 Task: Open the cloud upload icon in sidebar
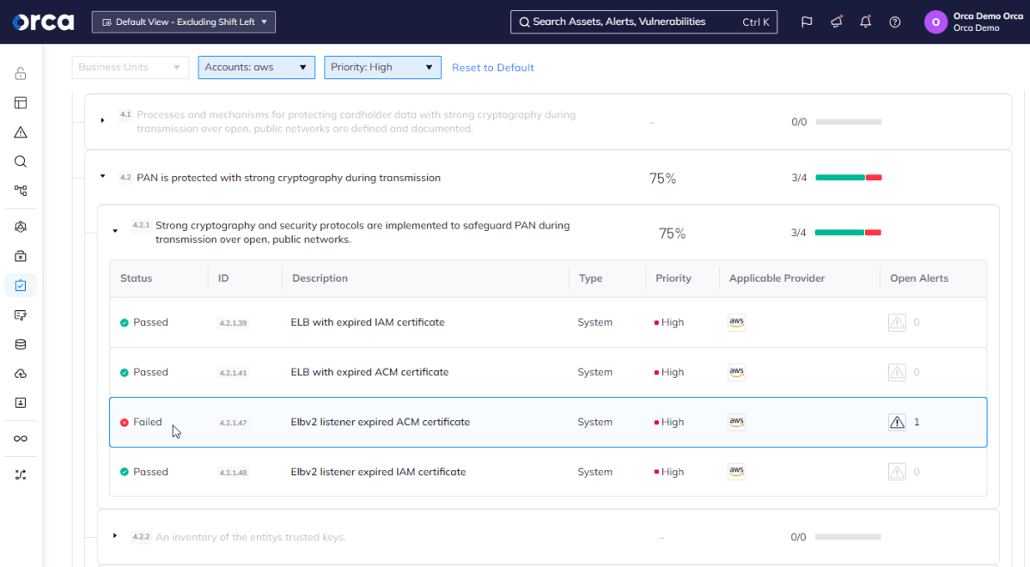click(x=21, y=374)
